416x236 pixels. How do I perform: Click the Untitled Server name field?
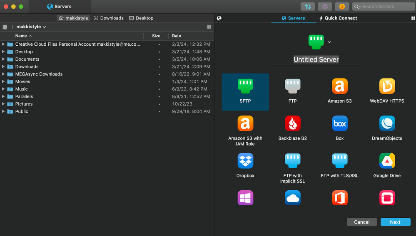point(316,59)
